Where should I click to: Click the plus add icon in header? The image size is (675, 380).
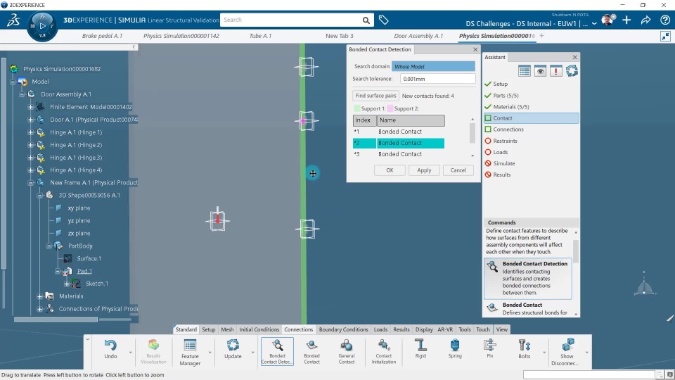coord(626,20)
